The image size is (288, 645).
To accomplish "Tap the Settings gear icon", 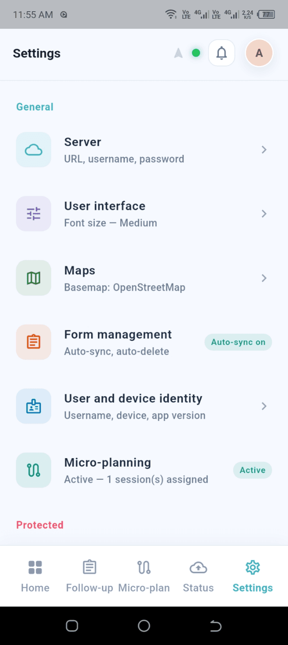I will tap(253, 567).
